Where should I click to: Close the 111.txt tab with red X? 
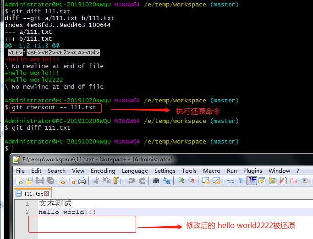pyautogui.click(x=47, y=193)
